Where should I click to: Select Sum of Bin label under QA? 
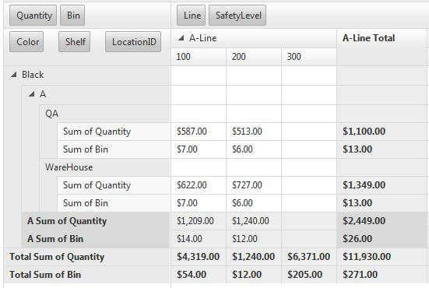(114, 149)
